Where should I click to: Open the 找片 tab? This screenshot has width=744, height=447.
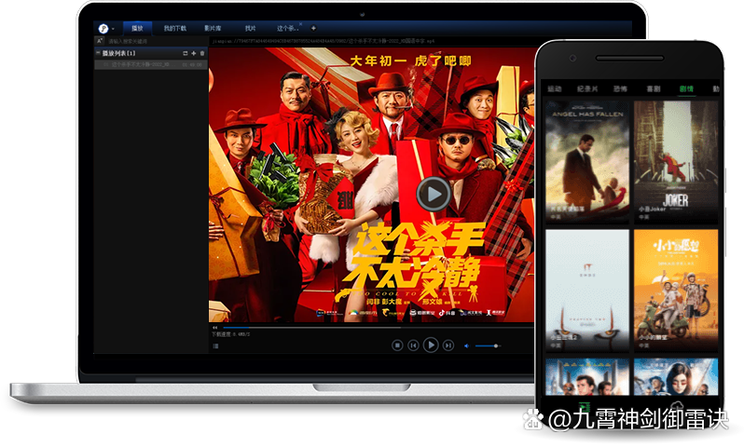pos(251,29)
